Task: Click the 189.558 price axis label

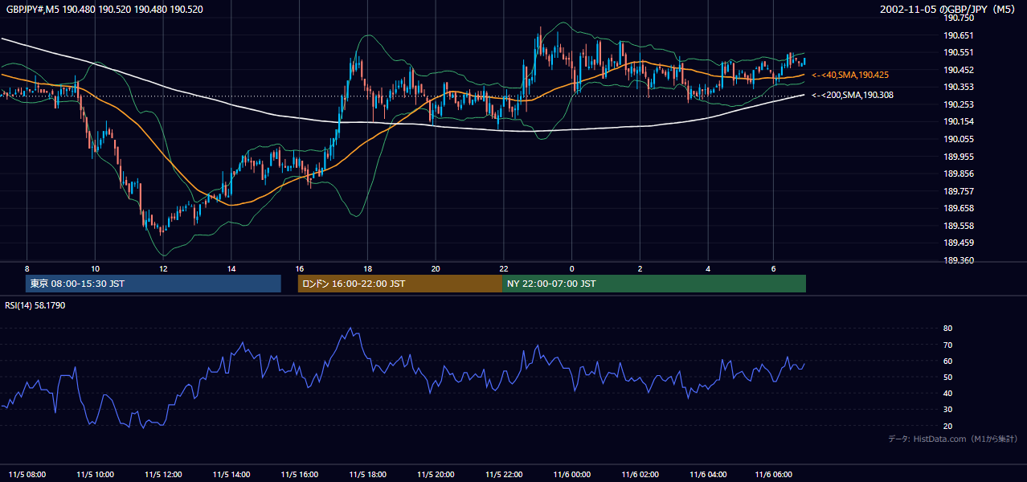Action: (959, 226)
